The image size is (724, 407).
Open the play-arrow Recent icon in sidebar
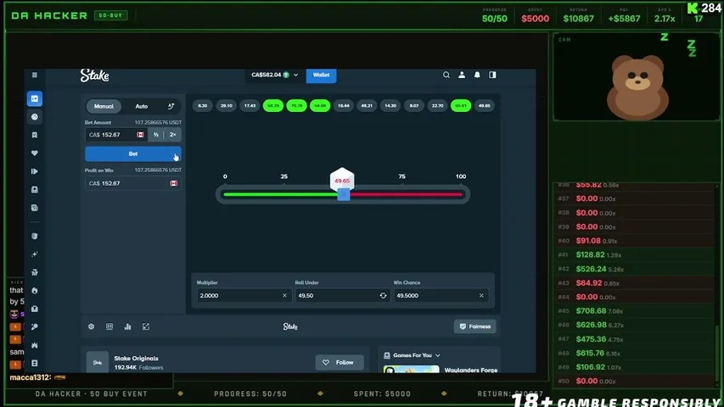click(x=35, y=171)
